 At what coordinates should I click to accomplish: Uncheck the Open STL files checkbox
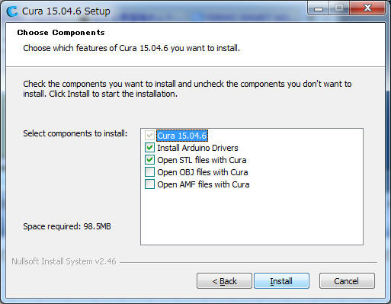pos(149,160)
